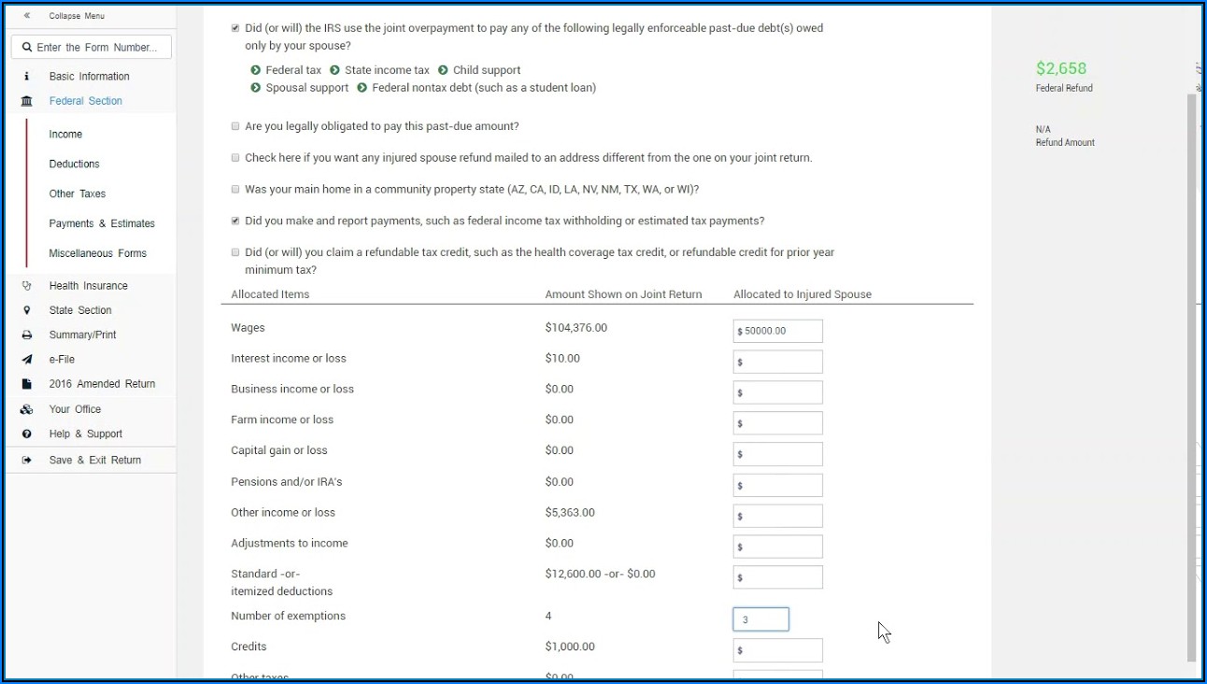Click the Number of exemptions input box
Image resolution: width=1207 pixels, height=684 pixels.
[x=761, y=620]
